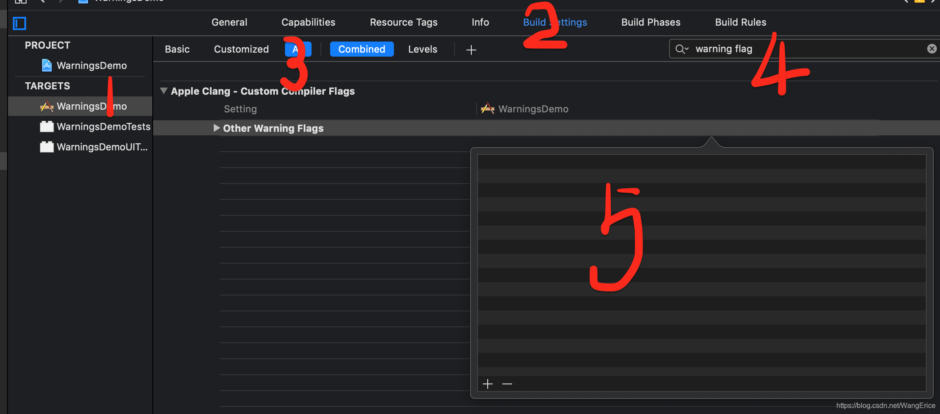
Task: Clear the build settings search text
Action: coord(932,49)
